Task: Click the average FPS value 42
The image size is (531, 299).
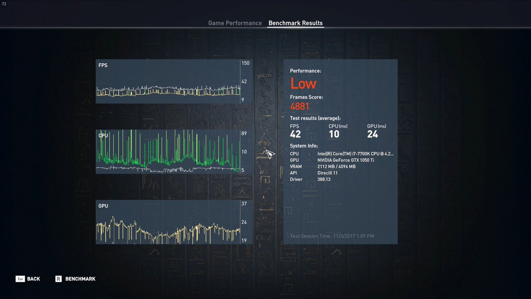Action: pos(295,134)
